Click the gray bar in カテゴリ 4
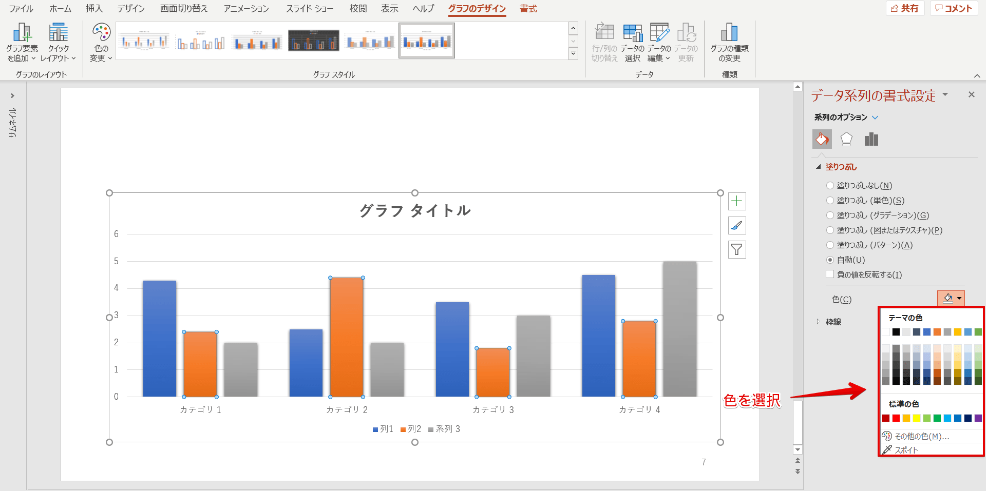The image size is (987, 491). [680, 329]
